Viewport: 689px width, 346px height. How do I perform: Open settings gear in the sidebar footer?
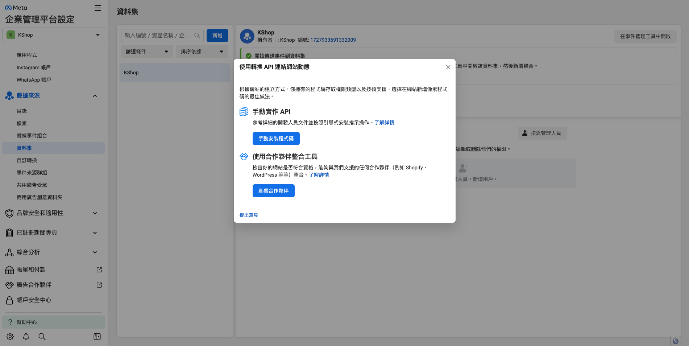pyautogui.click(x=10, y=337)
